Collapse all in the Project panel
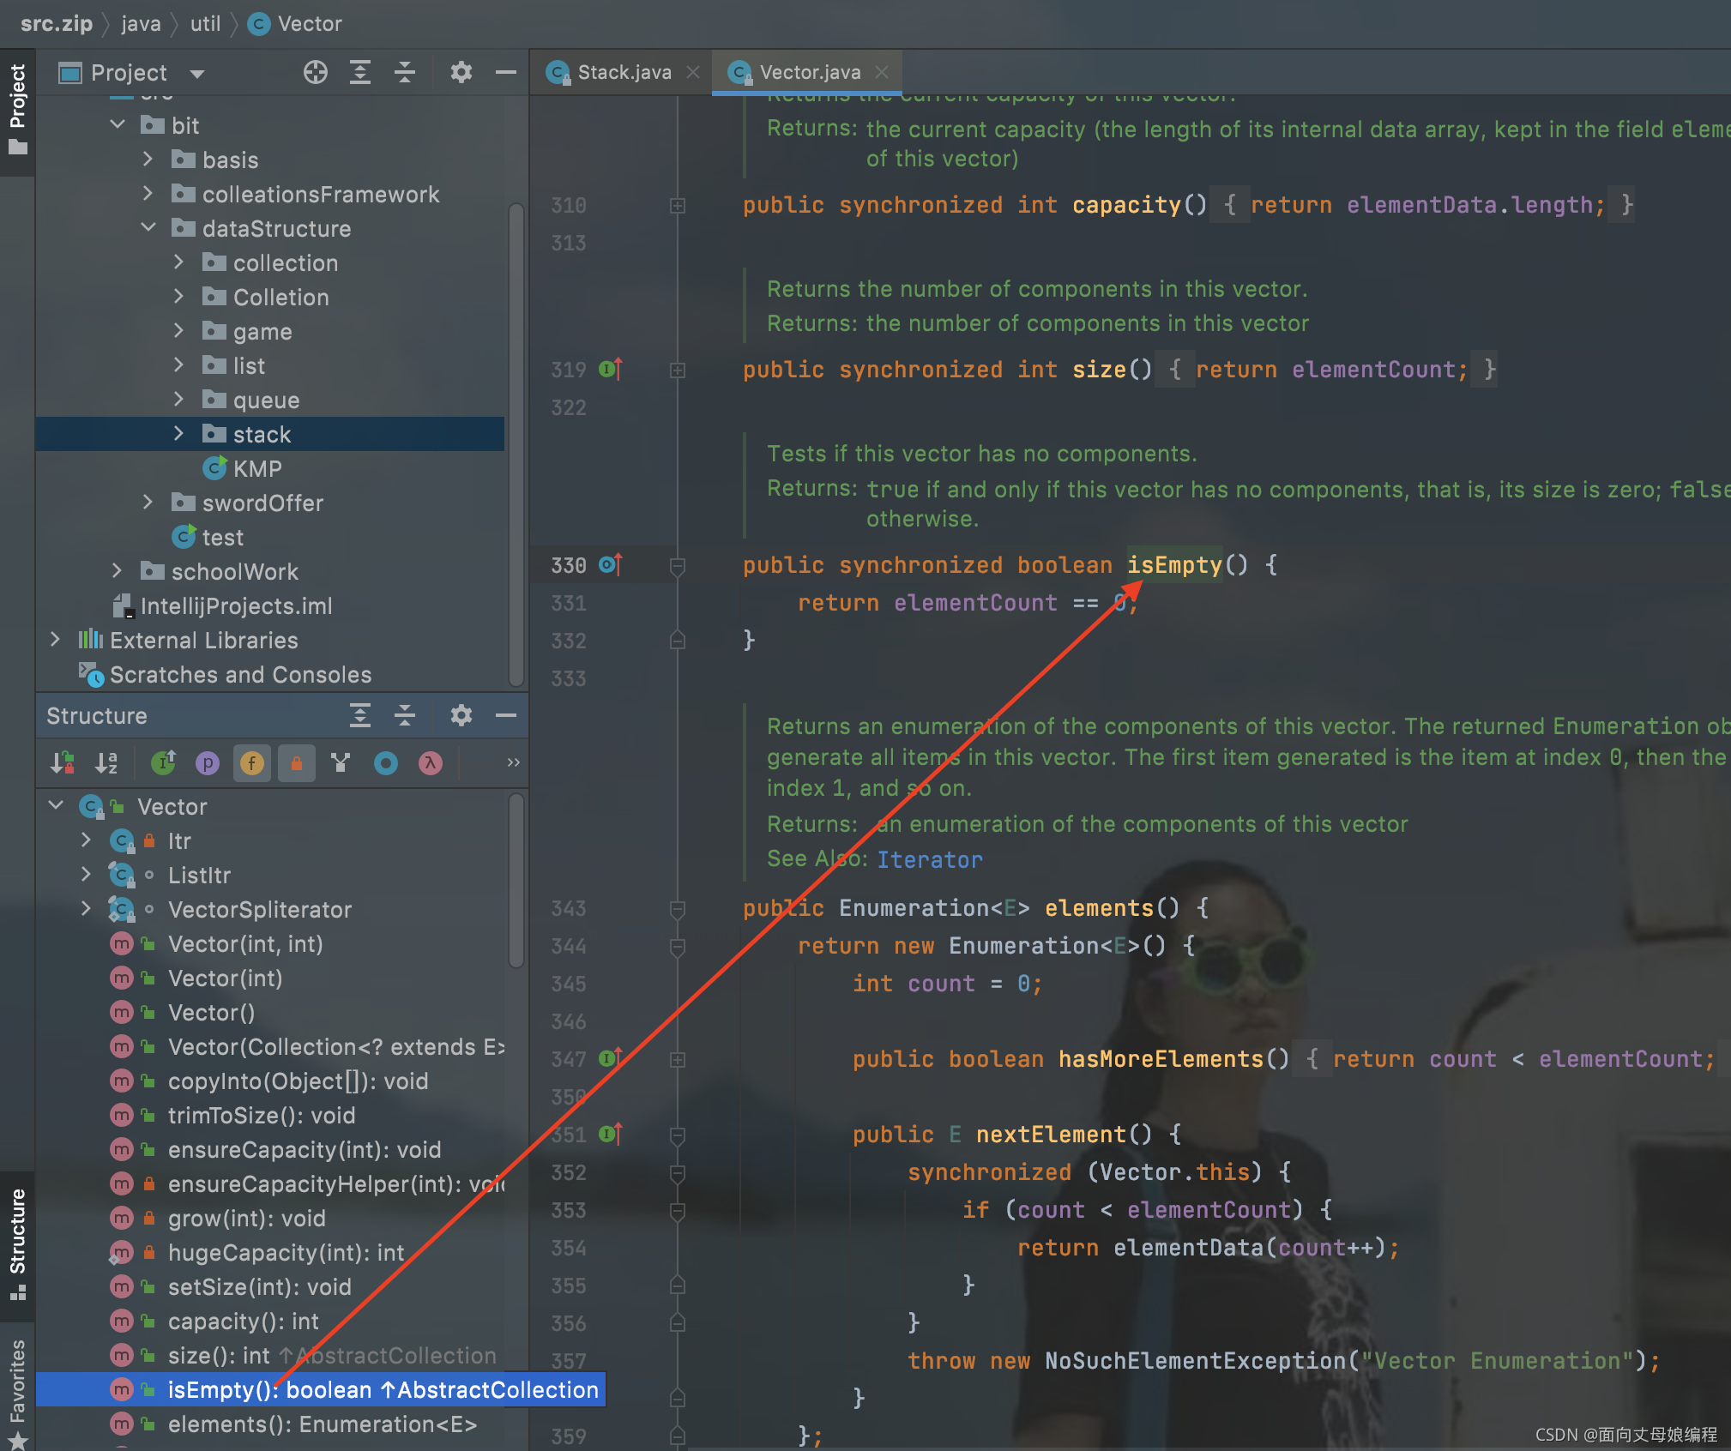The height and width of the screenshot is (1451, 1731). click(405, 72)
